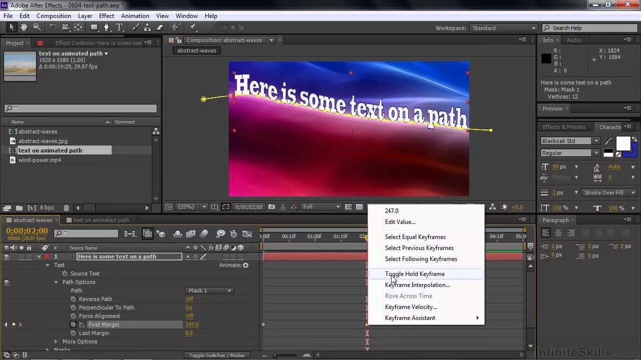This screenshot has width=641, height=360.
Task: Click the Brainstorm icon in timeline
Action: tap(220, 233)
